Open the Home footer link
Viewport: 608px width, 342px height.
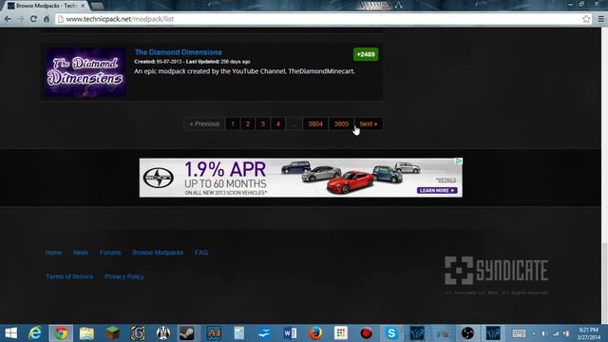pos(53,253)
